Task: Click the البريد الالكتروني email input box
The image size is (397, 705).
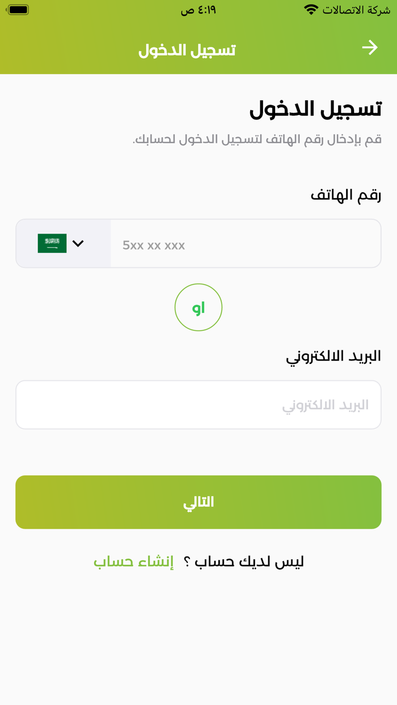Action: point(198,404)
